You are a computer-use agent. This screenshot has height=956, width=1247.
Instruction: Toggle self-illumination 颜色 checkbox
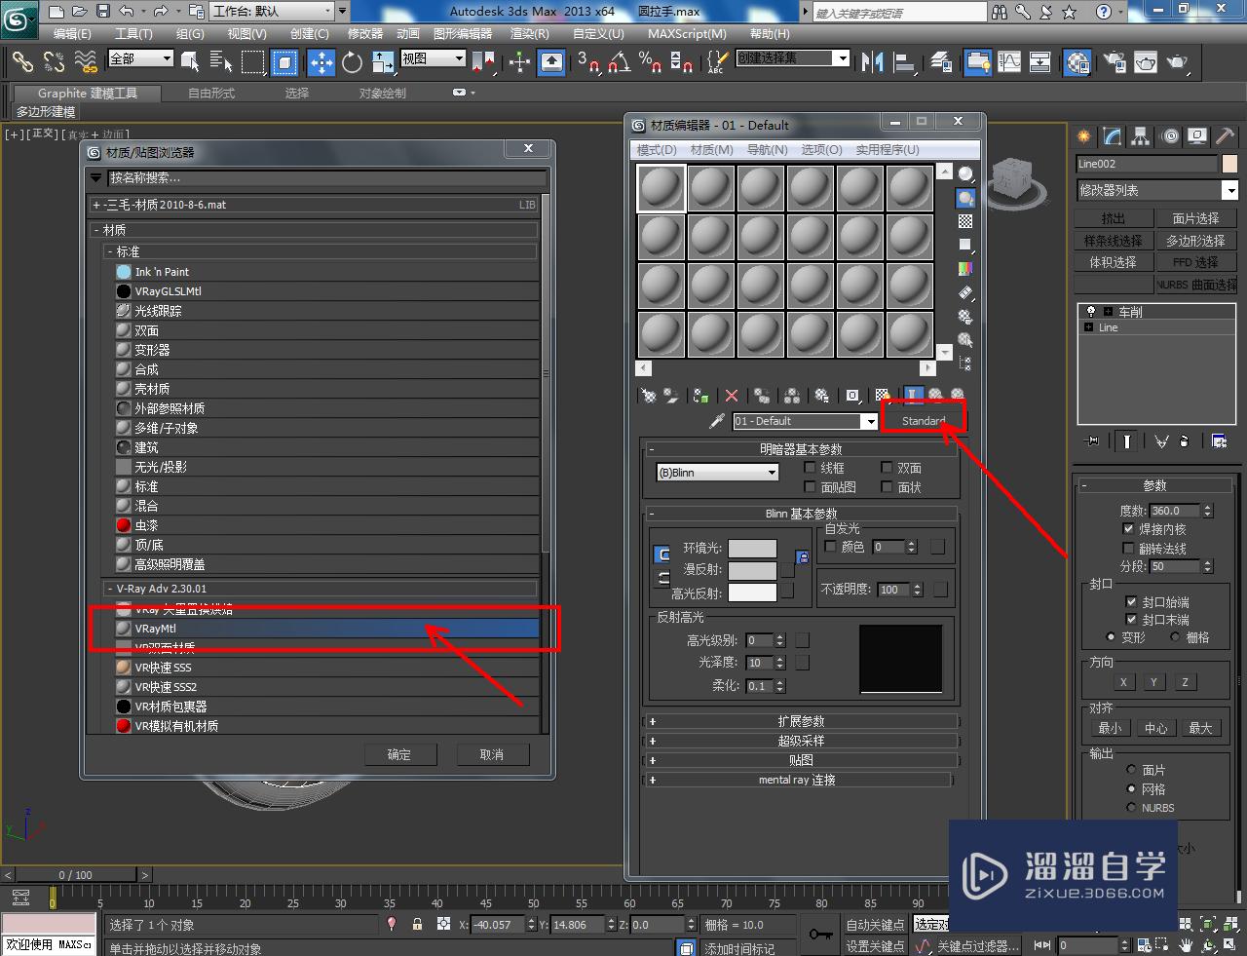click(x=831, y=547)
